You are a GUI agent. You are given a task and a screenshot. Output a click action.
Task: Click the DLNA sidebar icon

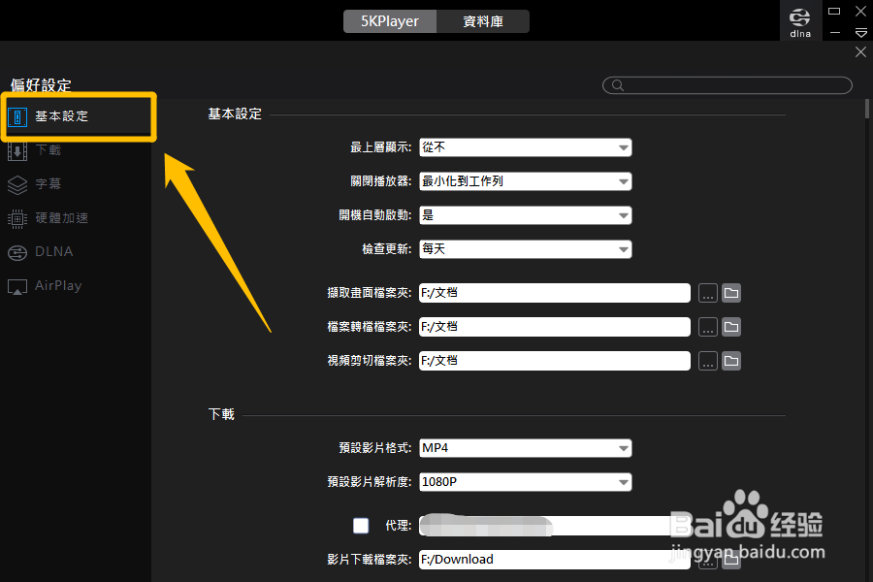(17, 253)
